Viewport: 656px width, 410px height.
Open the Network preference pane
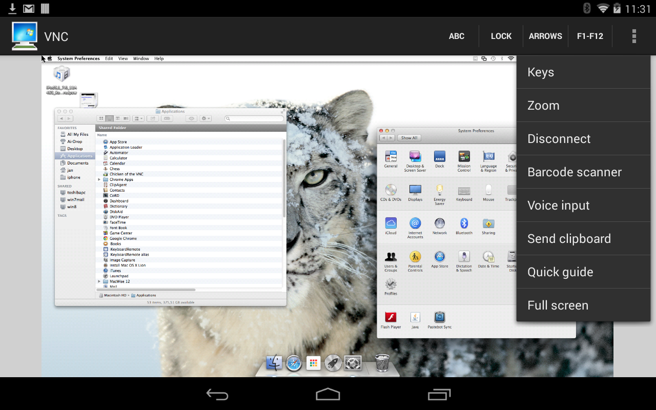coord(440,225)
